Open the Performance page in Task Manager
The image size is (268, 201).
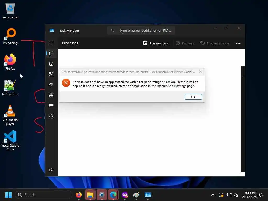(51, 64)
